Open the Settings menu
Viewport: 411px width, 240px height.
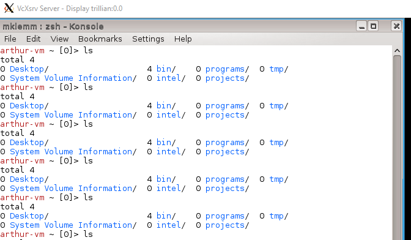pos(148,39)
